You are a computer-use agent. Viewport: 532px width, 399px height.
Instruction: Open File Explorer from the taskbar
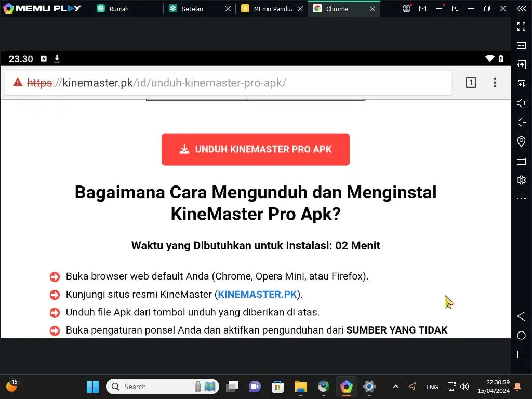tap(301, 387)
